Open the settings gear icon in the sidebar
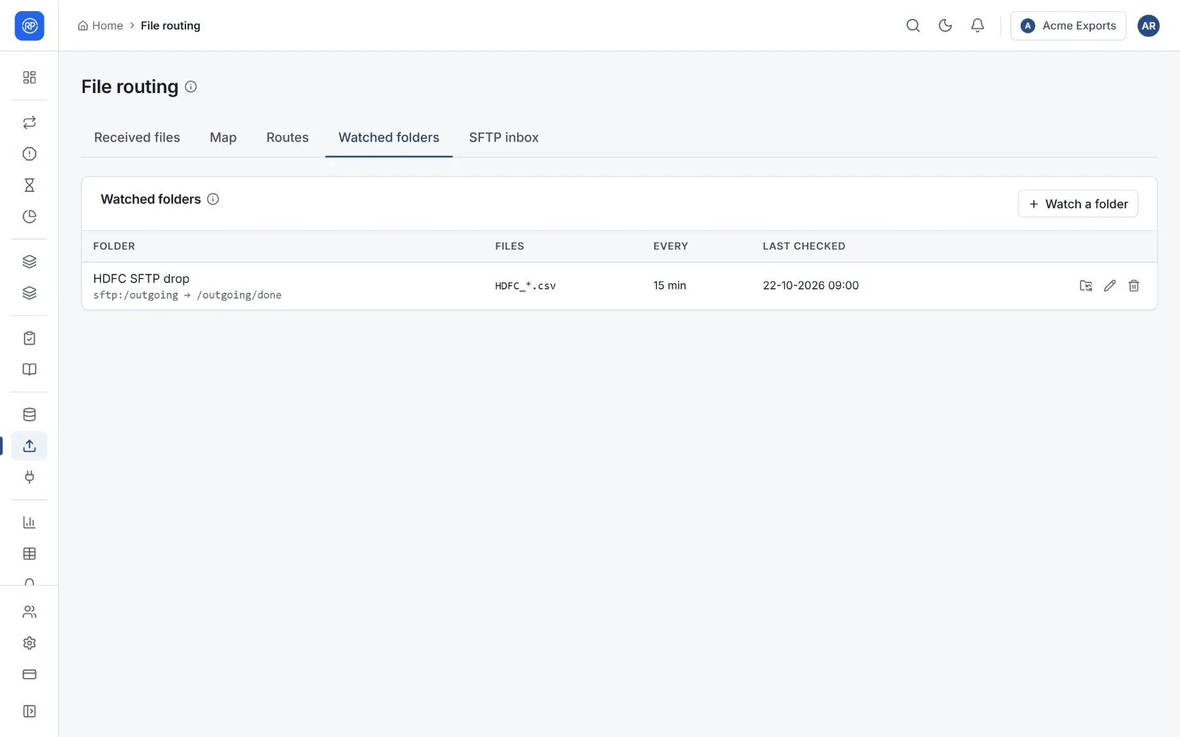 pos(29,643)
